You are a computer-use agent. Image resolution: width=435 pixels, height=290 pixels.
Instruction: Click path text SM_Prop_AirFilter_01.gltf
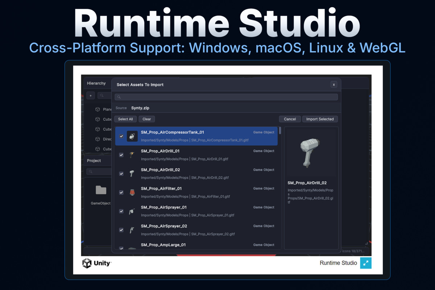[211, 196]
